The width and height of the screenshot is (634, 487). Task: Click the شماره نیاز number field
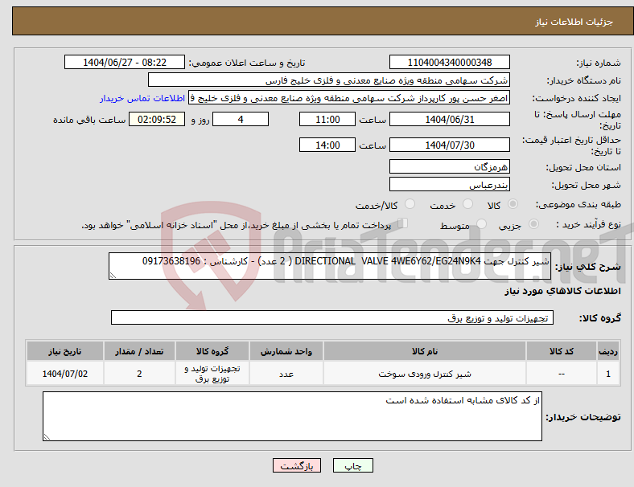[x=450, y=62]
